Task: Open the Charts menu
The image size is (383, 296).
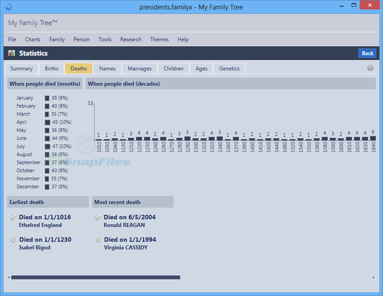Action: coord(32,39)
